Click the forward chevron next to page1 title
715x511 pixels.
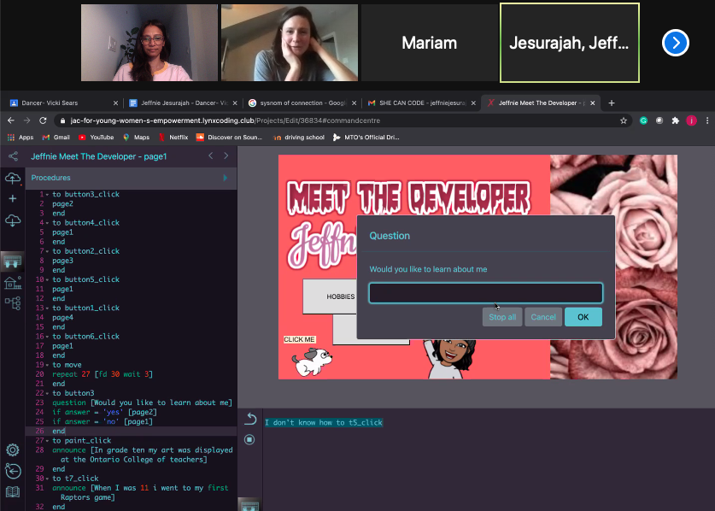(226, 156)
